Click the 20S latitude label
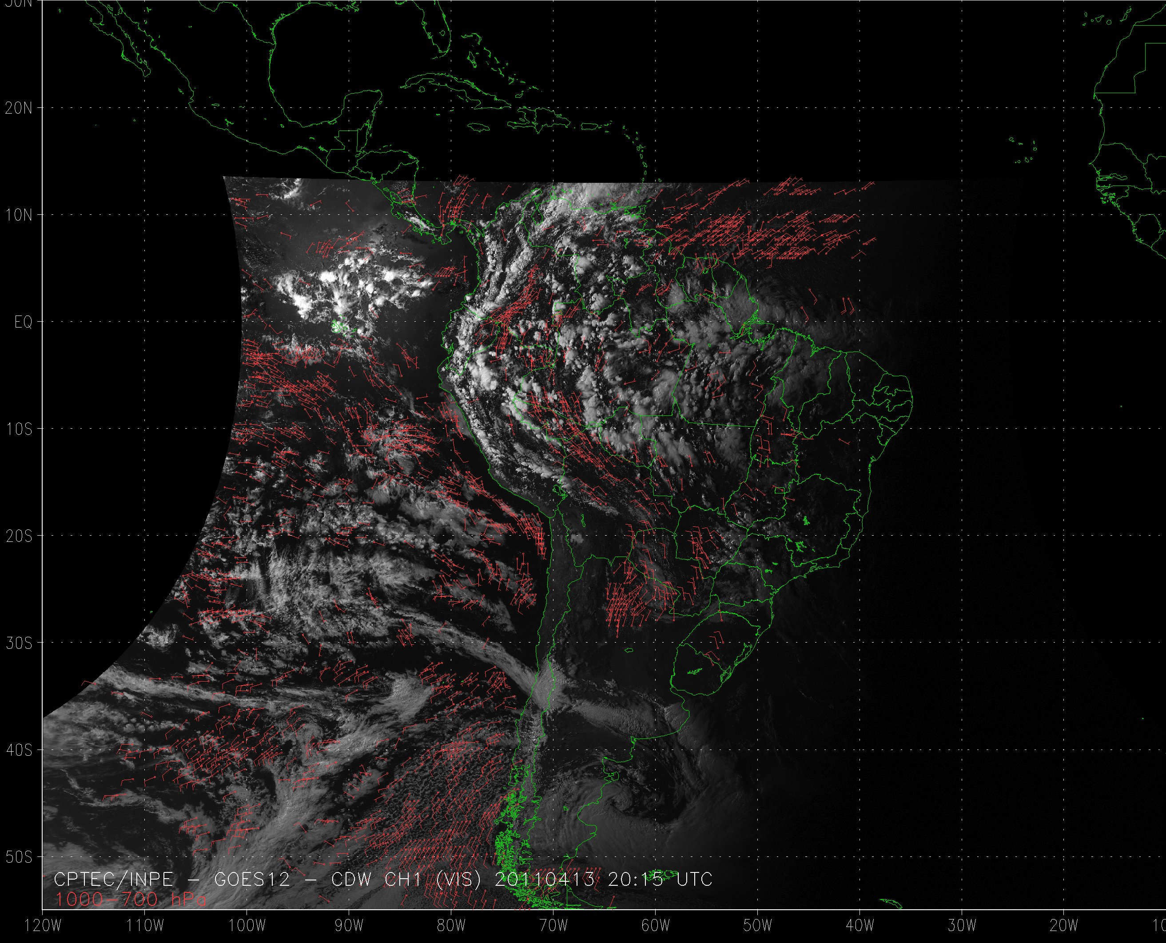The width and height of the screenshot is (1166, 943). (x=19, y=536)
